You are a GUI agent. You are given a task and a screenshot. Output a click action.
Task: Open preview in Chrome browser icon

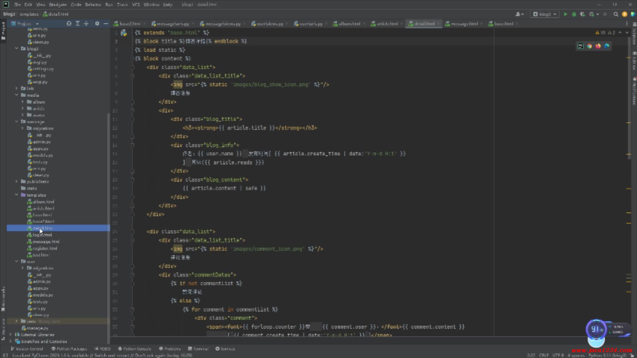click(x=590, y=46)
